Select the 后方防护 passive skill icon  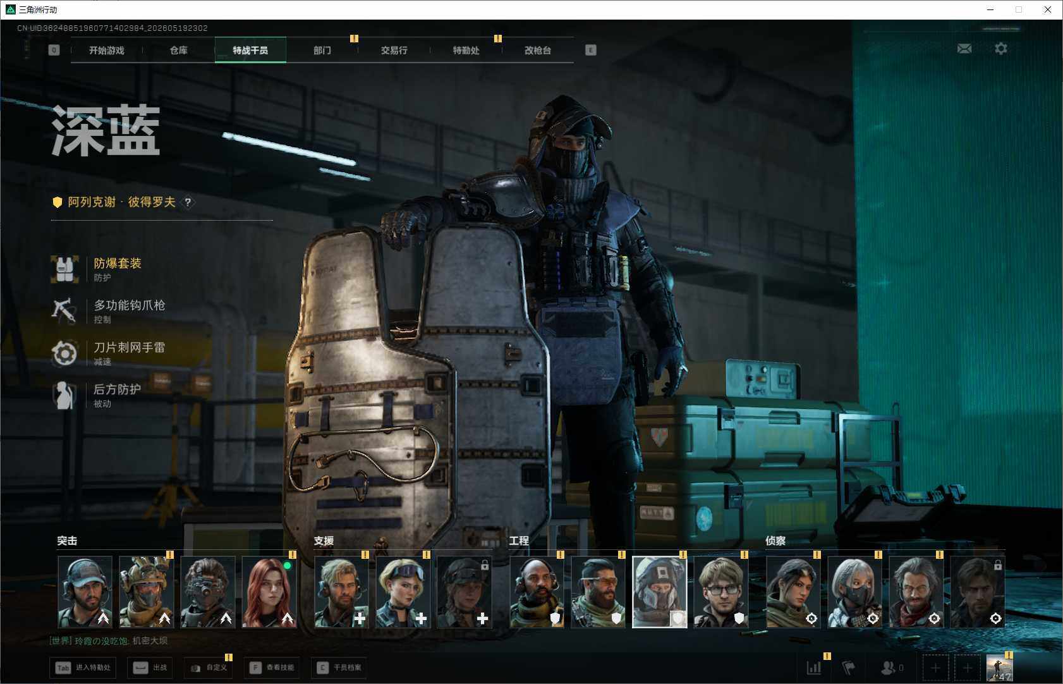click(x=64, y=395)
